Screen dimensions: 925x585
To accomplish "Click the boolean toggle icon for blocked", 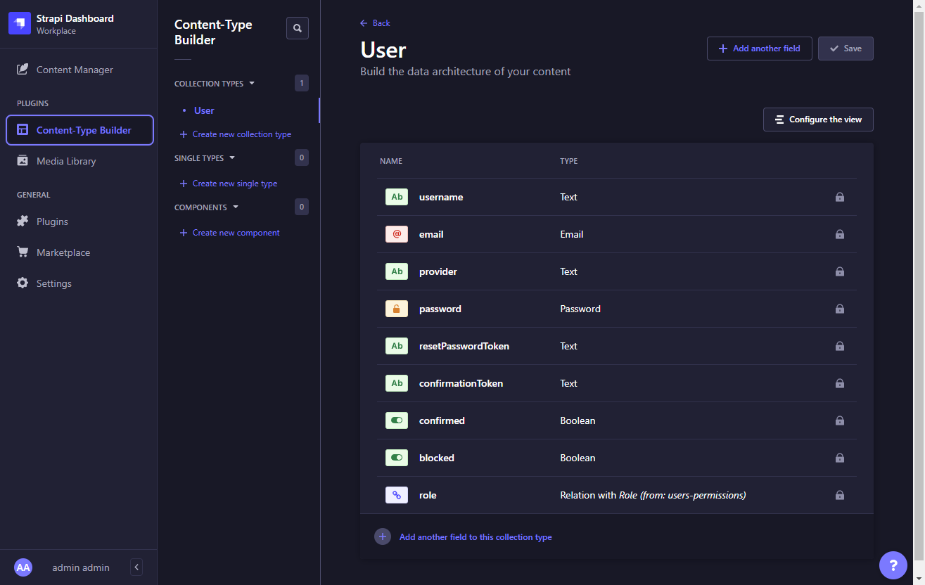I will (397, 458).
